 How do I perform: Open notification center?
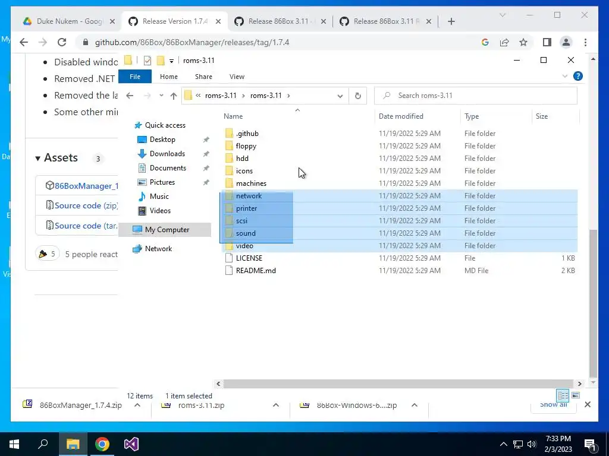pyautogui.click(x=590, y=444)
